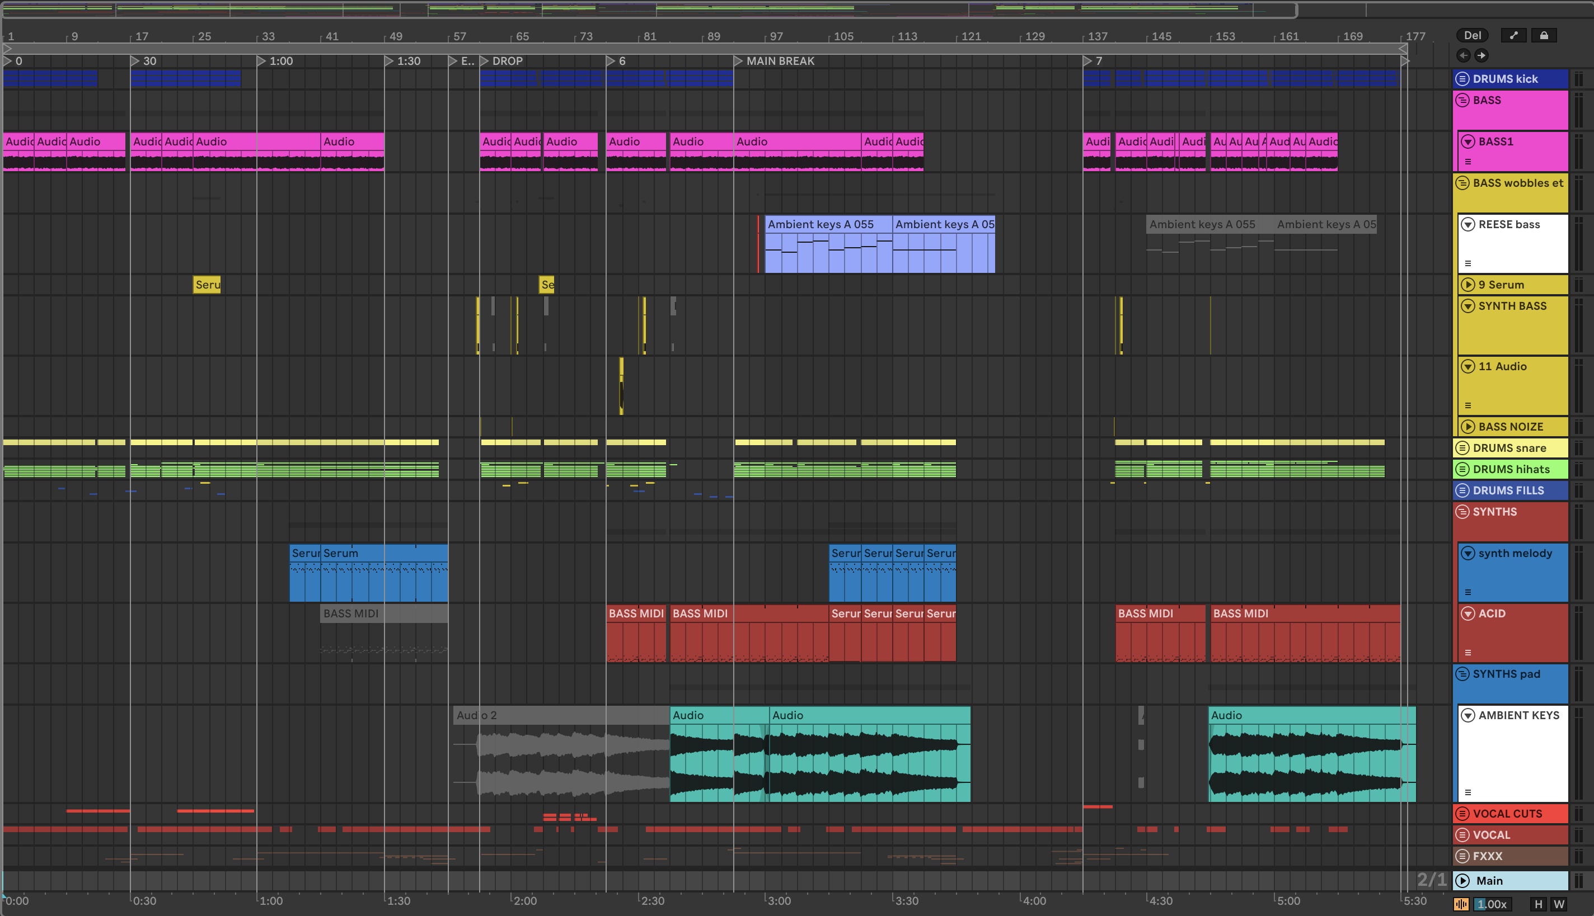Click the arrangement overview bar at top

click(650, 10)
